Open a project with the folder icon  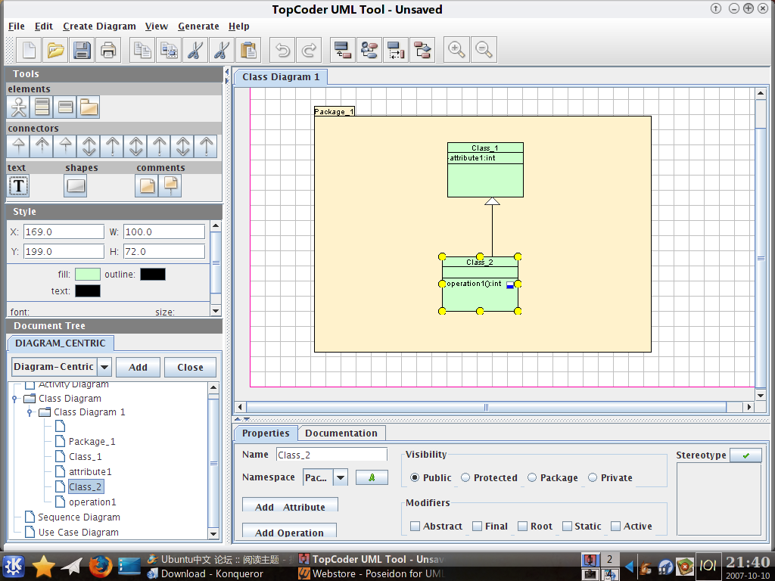pyautogui.click(x=55, y=50)
